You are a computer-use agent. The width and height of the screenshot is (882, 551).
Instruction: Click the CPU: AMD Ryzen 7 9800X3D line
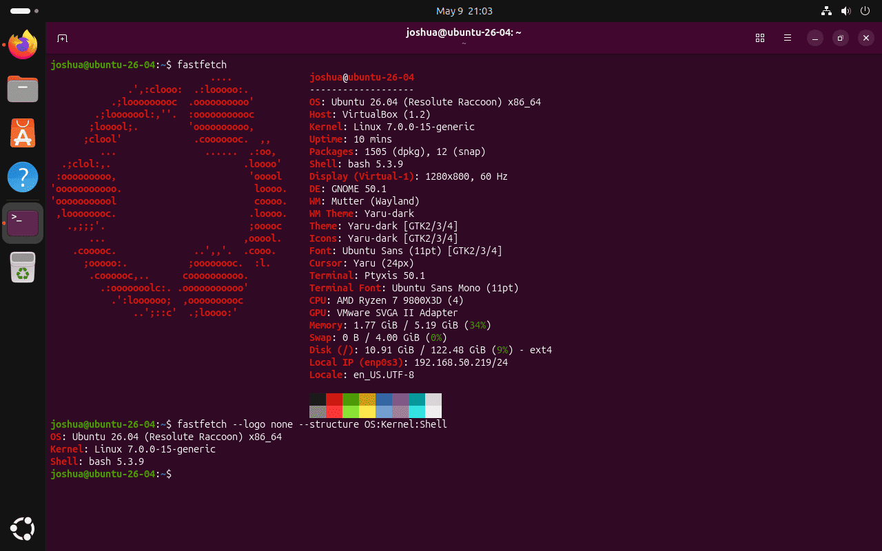click(x=387, y=300)
